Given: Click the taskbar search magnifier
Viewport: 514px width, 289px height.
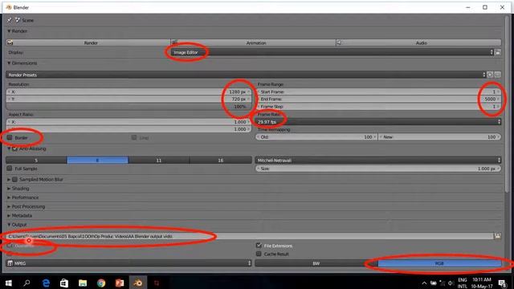Looking at the screenshot, I should pyautogui.click(x=27, y=283).
